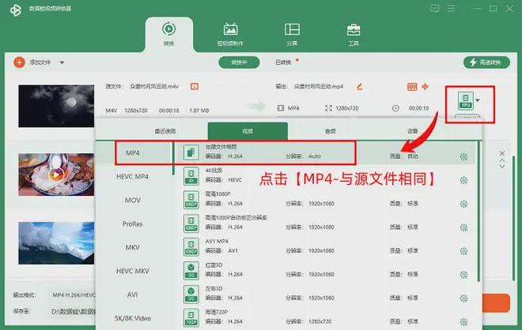This screenshot has height=330, width=522.
Task: Click the 高清1080P自动修正分辨率 preset icon
Action: [x=191, y=223]
